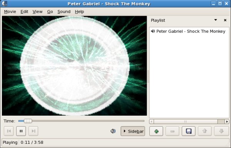Save the playlist with the floppy disk icon
The height and width of the screenshot is (148, 231).
189,131
